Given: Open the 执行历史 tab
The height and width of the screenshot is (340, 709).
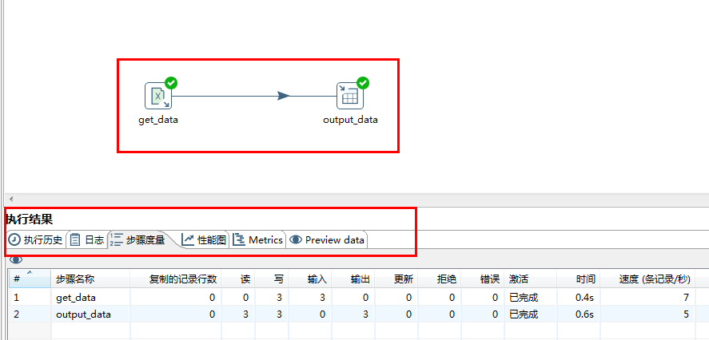Looking at the screenshot, I should tap(36, 239).
